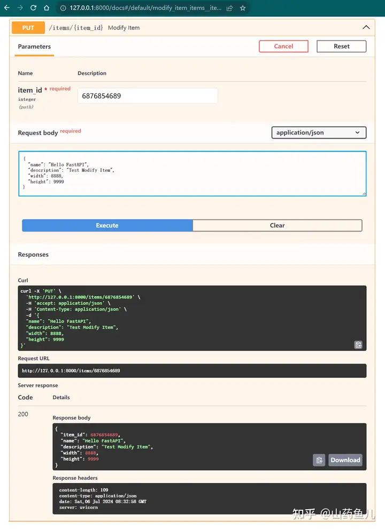The width and height of the screenshot is (385, 530).
Task: Select "height": 9999 in the response body
Action: tap(80, 459)
